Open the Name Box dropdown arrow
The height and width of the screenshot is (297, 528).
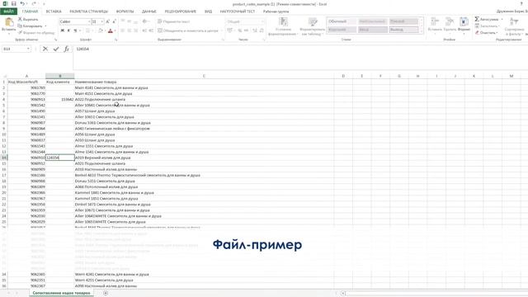click(x=28, y=49)
